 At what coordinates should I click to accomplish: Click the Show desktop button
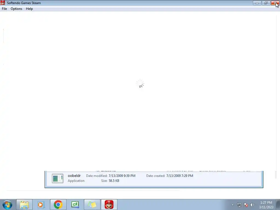pos(278,205)
